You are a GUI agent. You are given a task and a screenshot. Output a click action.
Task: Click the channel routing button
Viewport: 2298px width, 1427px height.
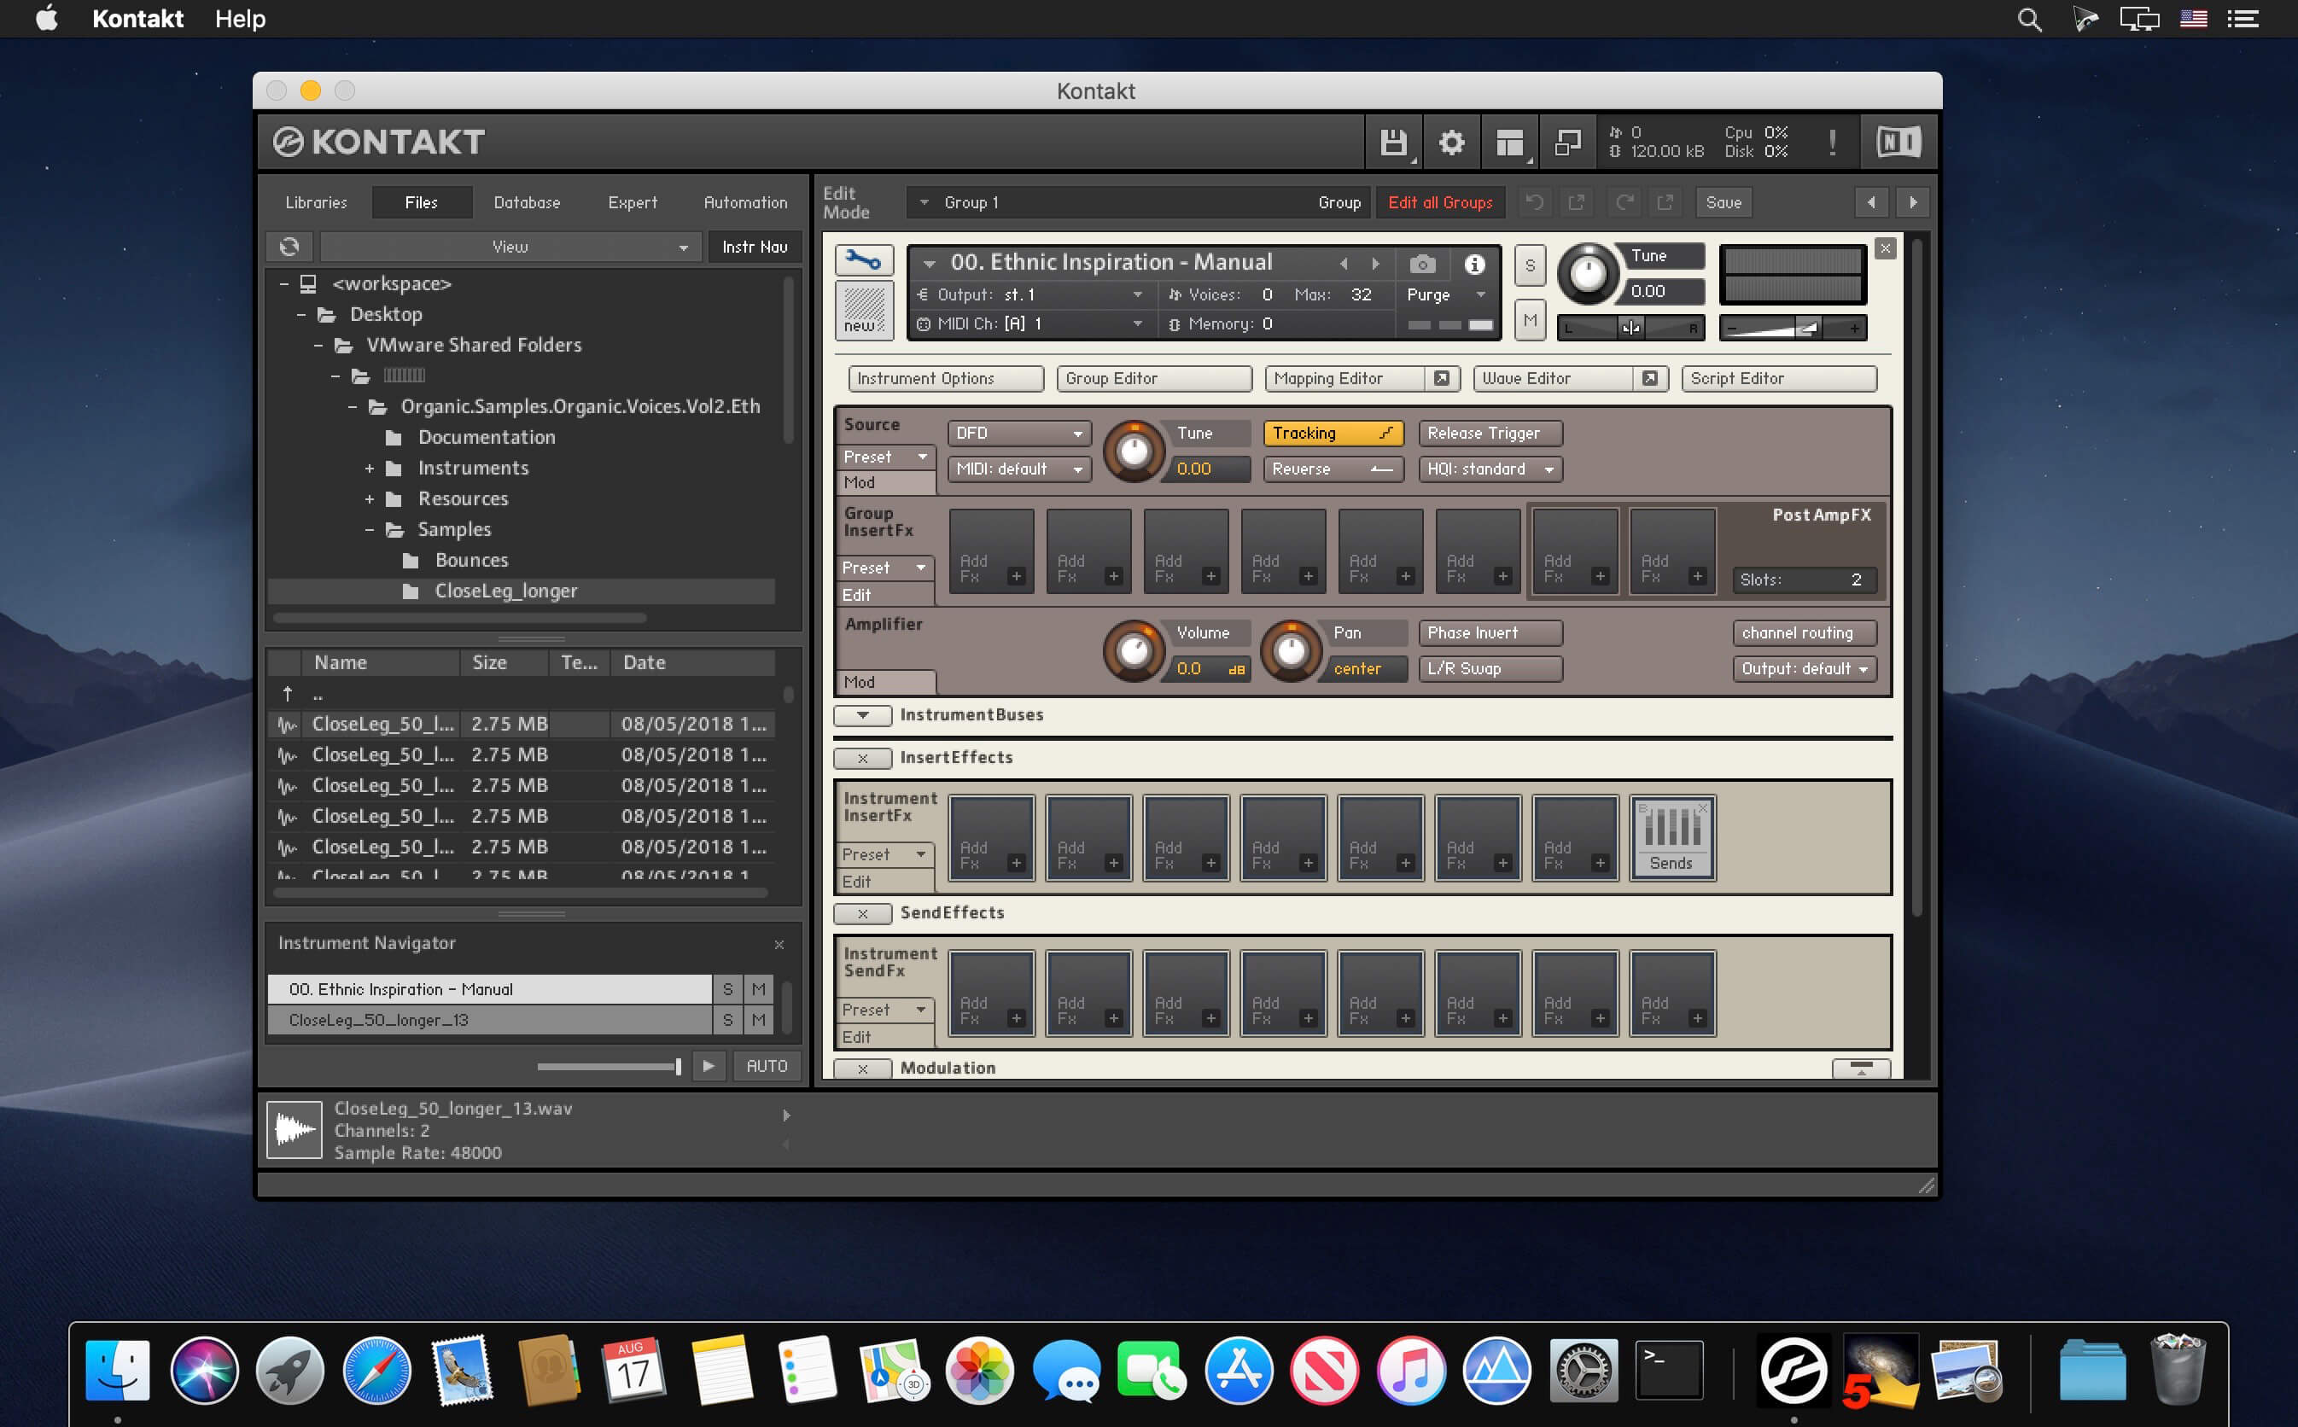point(1804,632)
